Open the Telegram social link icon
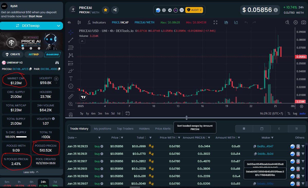The height and width of the screenshot is (188, 308). [x=170, y=10]
